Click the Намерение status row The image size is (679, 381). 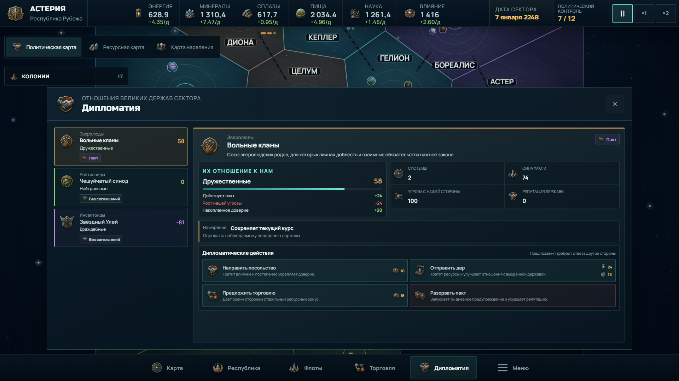click(x=409, y=231)
